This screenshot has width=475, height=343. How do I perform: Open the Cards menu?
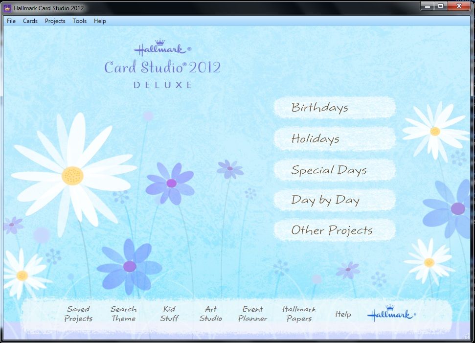point(30,21)
